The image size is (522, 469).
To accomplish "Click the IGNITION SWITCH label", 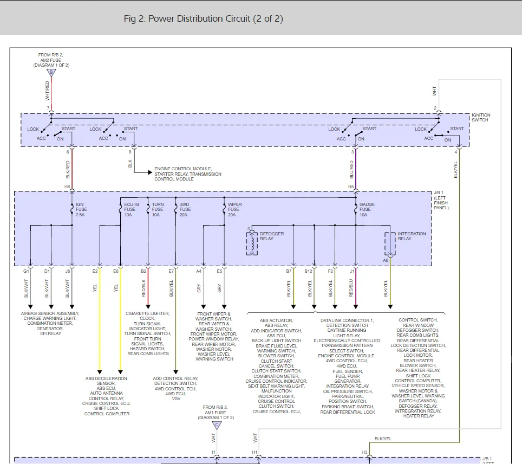I will (x=481, y=117).
